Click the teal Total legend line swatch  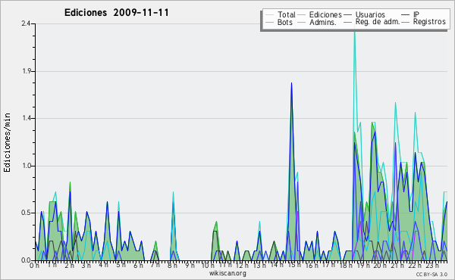(269, 15)
